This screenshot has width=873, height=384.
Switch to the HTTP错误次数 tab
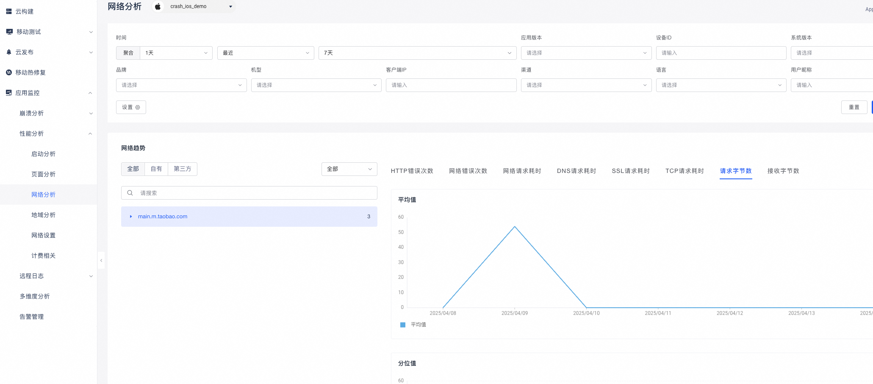click(412, 171)
